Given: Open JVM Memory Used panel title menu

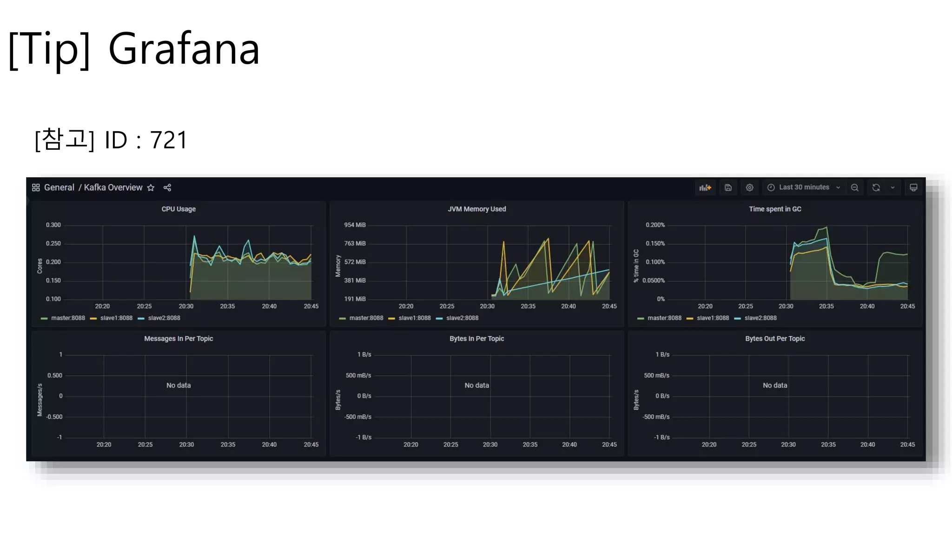Looking at the screenshot, I should pyautogui.click(x=476, y=209).
